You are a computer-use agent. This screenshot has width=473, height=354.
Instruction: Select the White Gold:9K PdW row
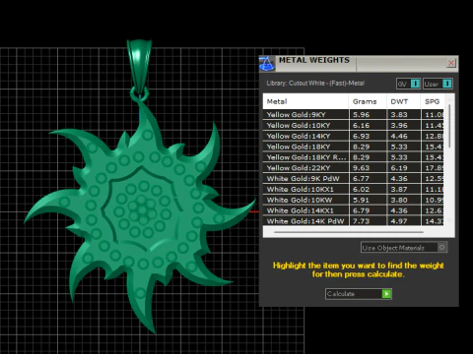click(354, 179)
